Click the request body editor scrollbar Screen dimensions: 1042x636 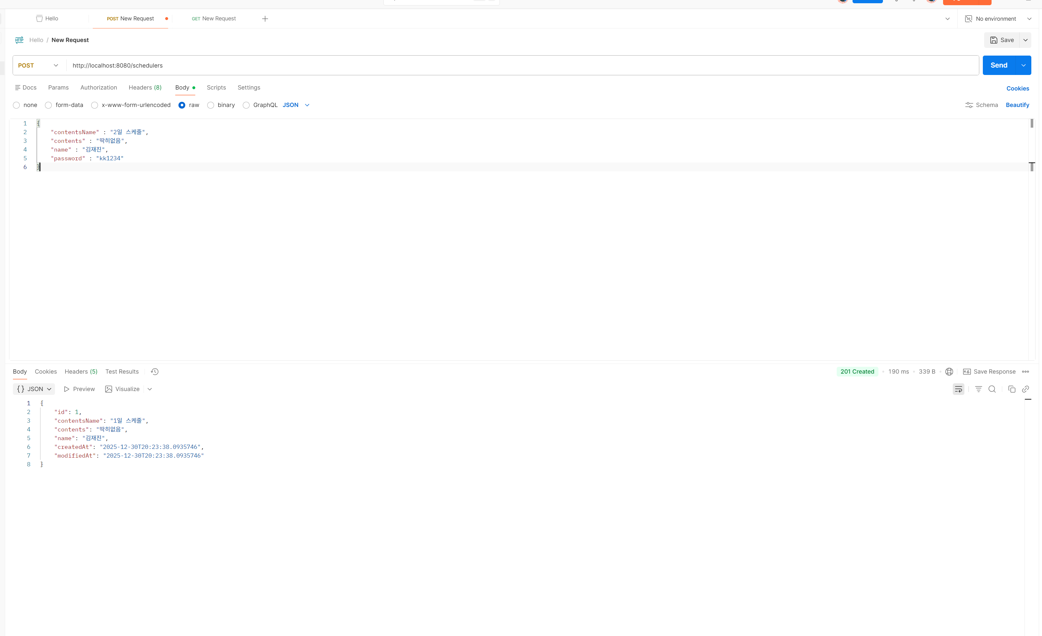[1032, 239]
